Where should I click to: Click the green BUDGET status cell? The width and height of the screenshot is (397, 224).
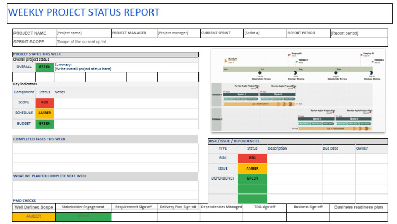pos(44,124)
